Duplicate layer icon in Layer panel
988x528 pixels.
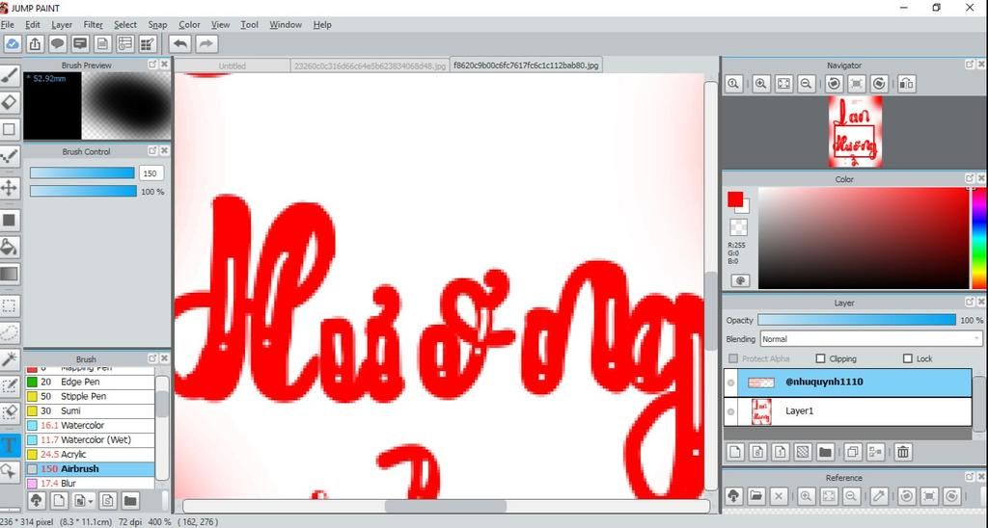[x=853, y=451]
